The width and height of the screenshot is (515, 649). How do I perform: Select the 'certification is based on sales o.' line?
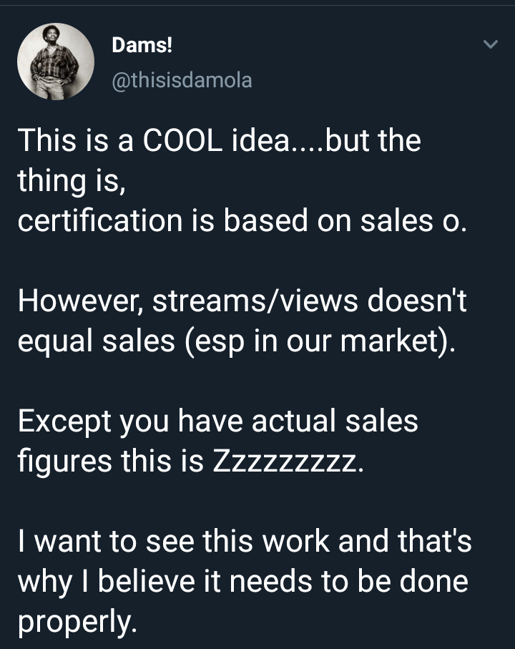click(242, 221)
